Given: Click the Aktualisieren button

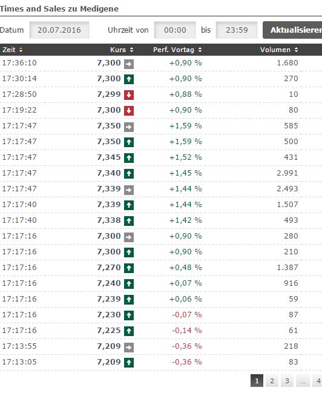Looking at the screenshot, I should 292,30.
